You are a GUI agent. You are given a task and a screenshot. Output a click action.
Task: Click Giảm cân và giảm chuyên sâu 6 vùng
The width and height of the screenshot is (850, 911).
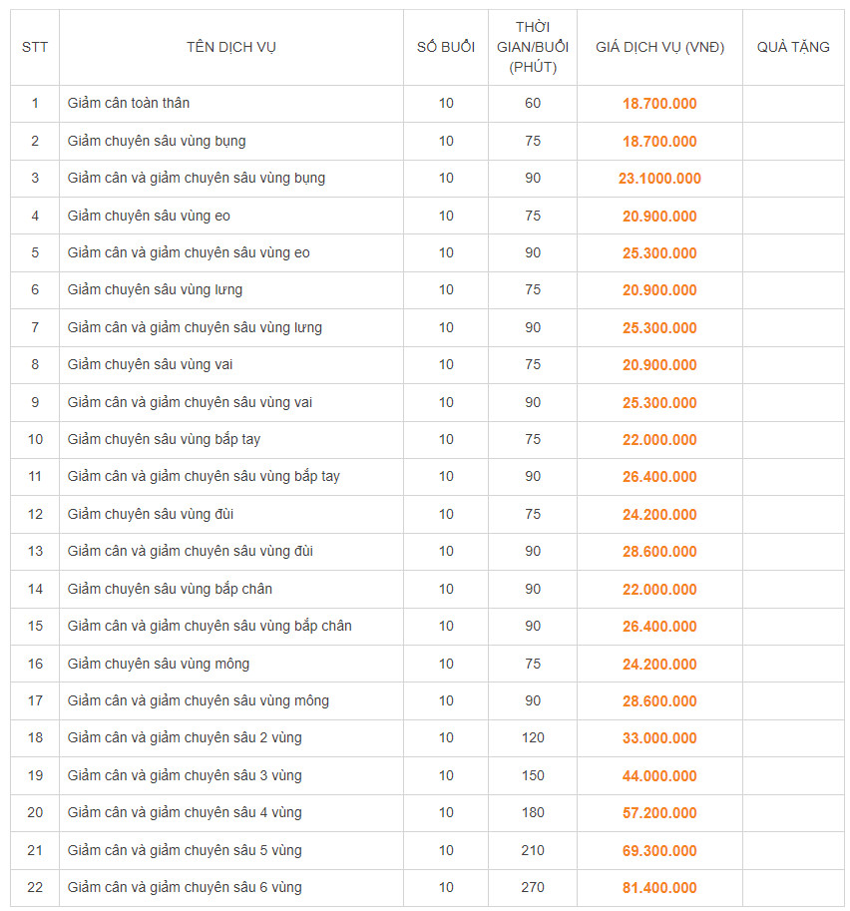coord(185,887)
